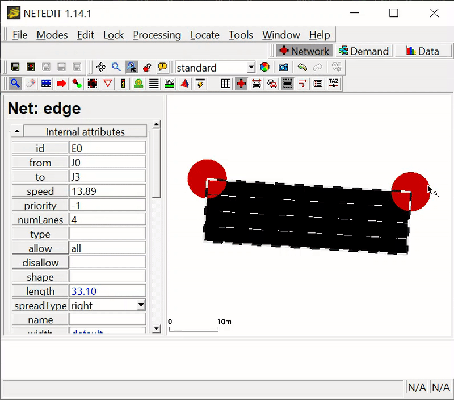Select the eraser delete mode tool
The image size is (454, 400).
coord(31,84)
